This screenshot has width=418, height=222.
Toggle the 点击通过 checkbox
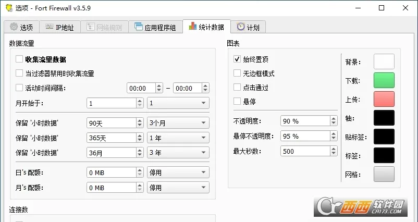237,87
